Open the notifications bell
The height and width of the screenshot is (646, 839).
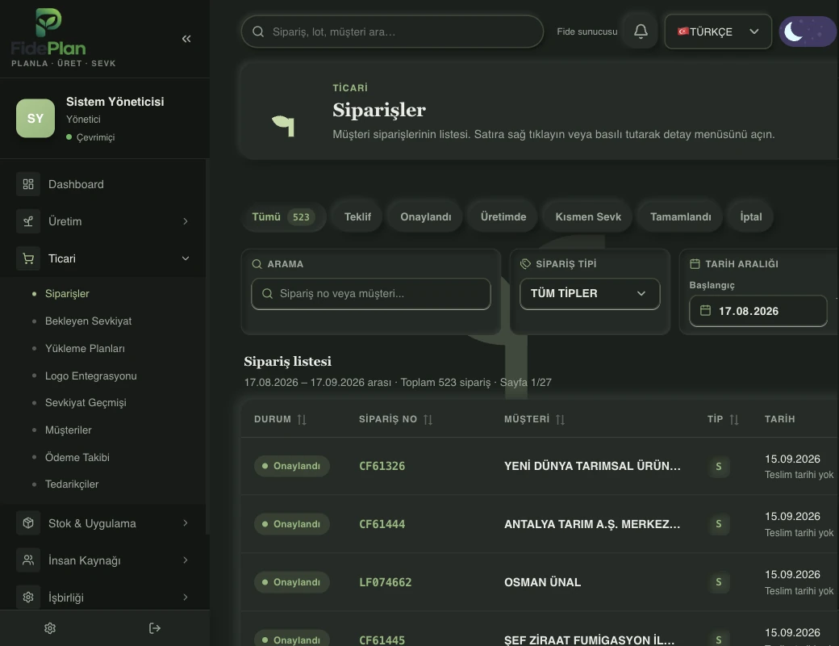[641, 31]
